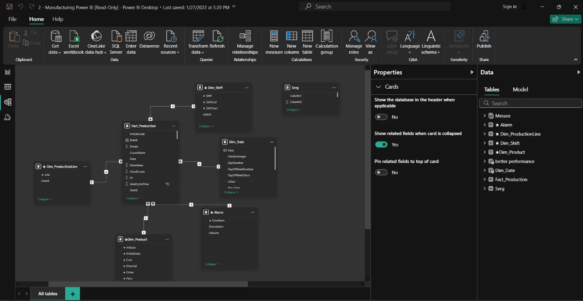
Task: Open the Get data icon
Action: click(x=55, y=37)
